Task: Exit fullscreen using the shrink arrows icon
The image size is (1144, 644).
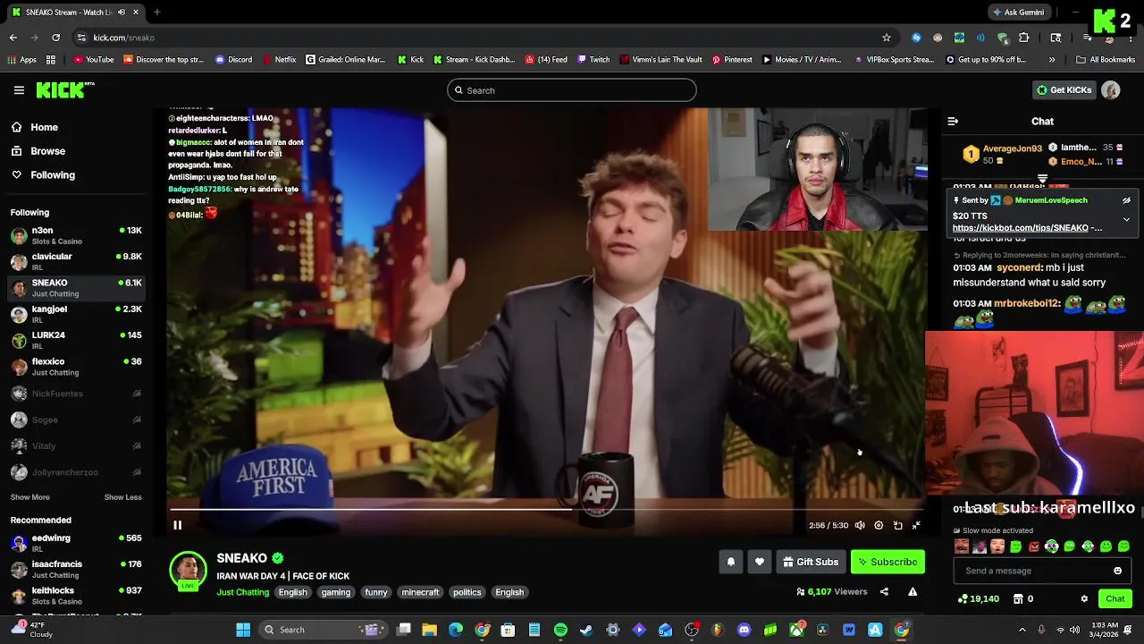Action: (x=916, y=526)
